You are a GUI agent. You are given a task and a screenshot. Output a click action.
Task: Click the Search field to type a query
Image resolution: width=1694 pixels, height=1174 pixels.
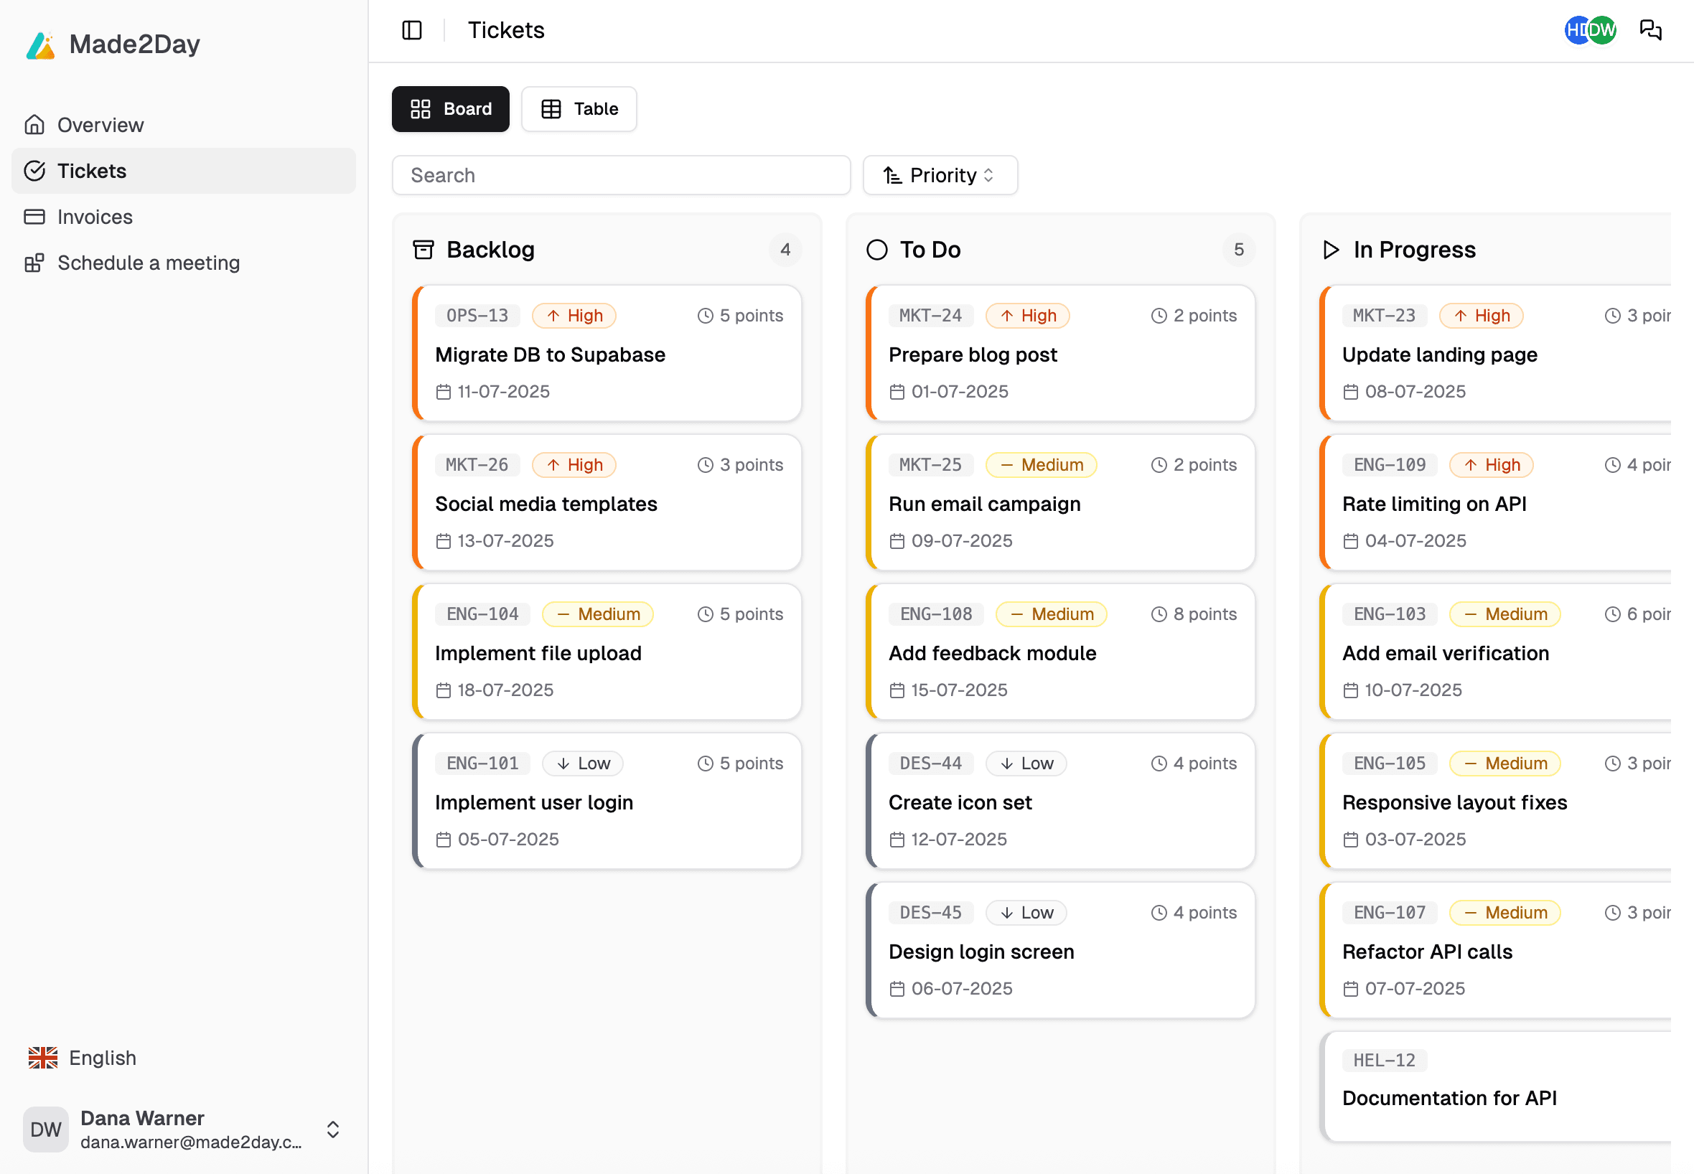tap(620, 175)
